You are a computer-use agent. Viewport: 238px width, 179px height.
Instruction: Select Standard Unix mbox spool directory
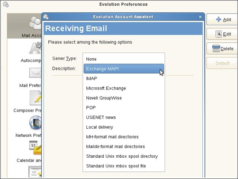(x=124, y=156)
